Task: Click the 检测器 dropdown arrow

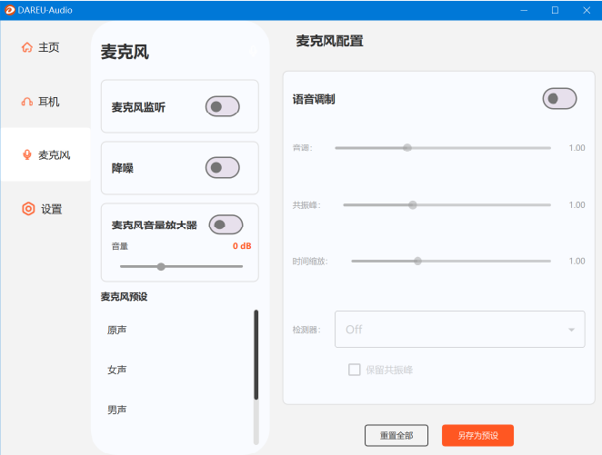Action: 571,330
